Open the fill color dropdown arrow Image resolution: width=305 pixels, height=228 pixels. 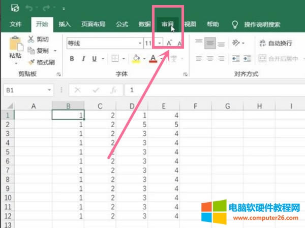(x=144, y=59)
